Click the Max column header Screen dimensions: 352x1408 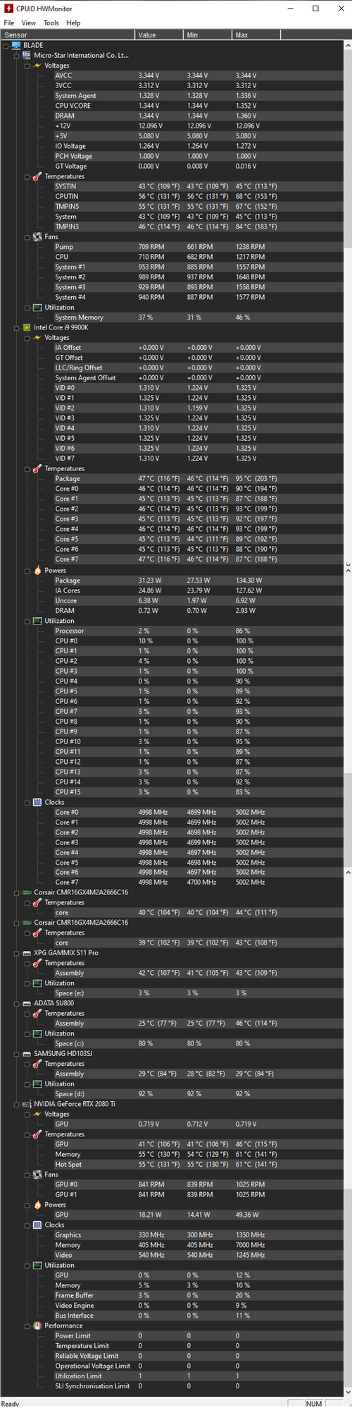256,35
